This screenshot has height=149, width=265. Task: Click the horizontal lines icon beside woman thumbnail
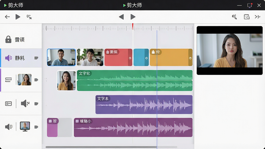[x=8, y=80]
